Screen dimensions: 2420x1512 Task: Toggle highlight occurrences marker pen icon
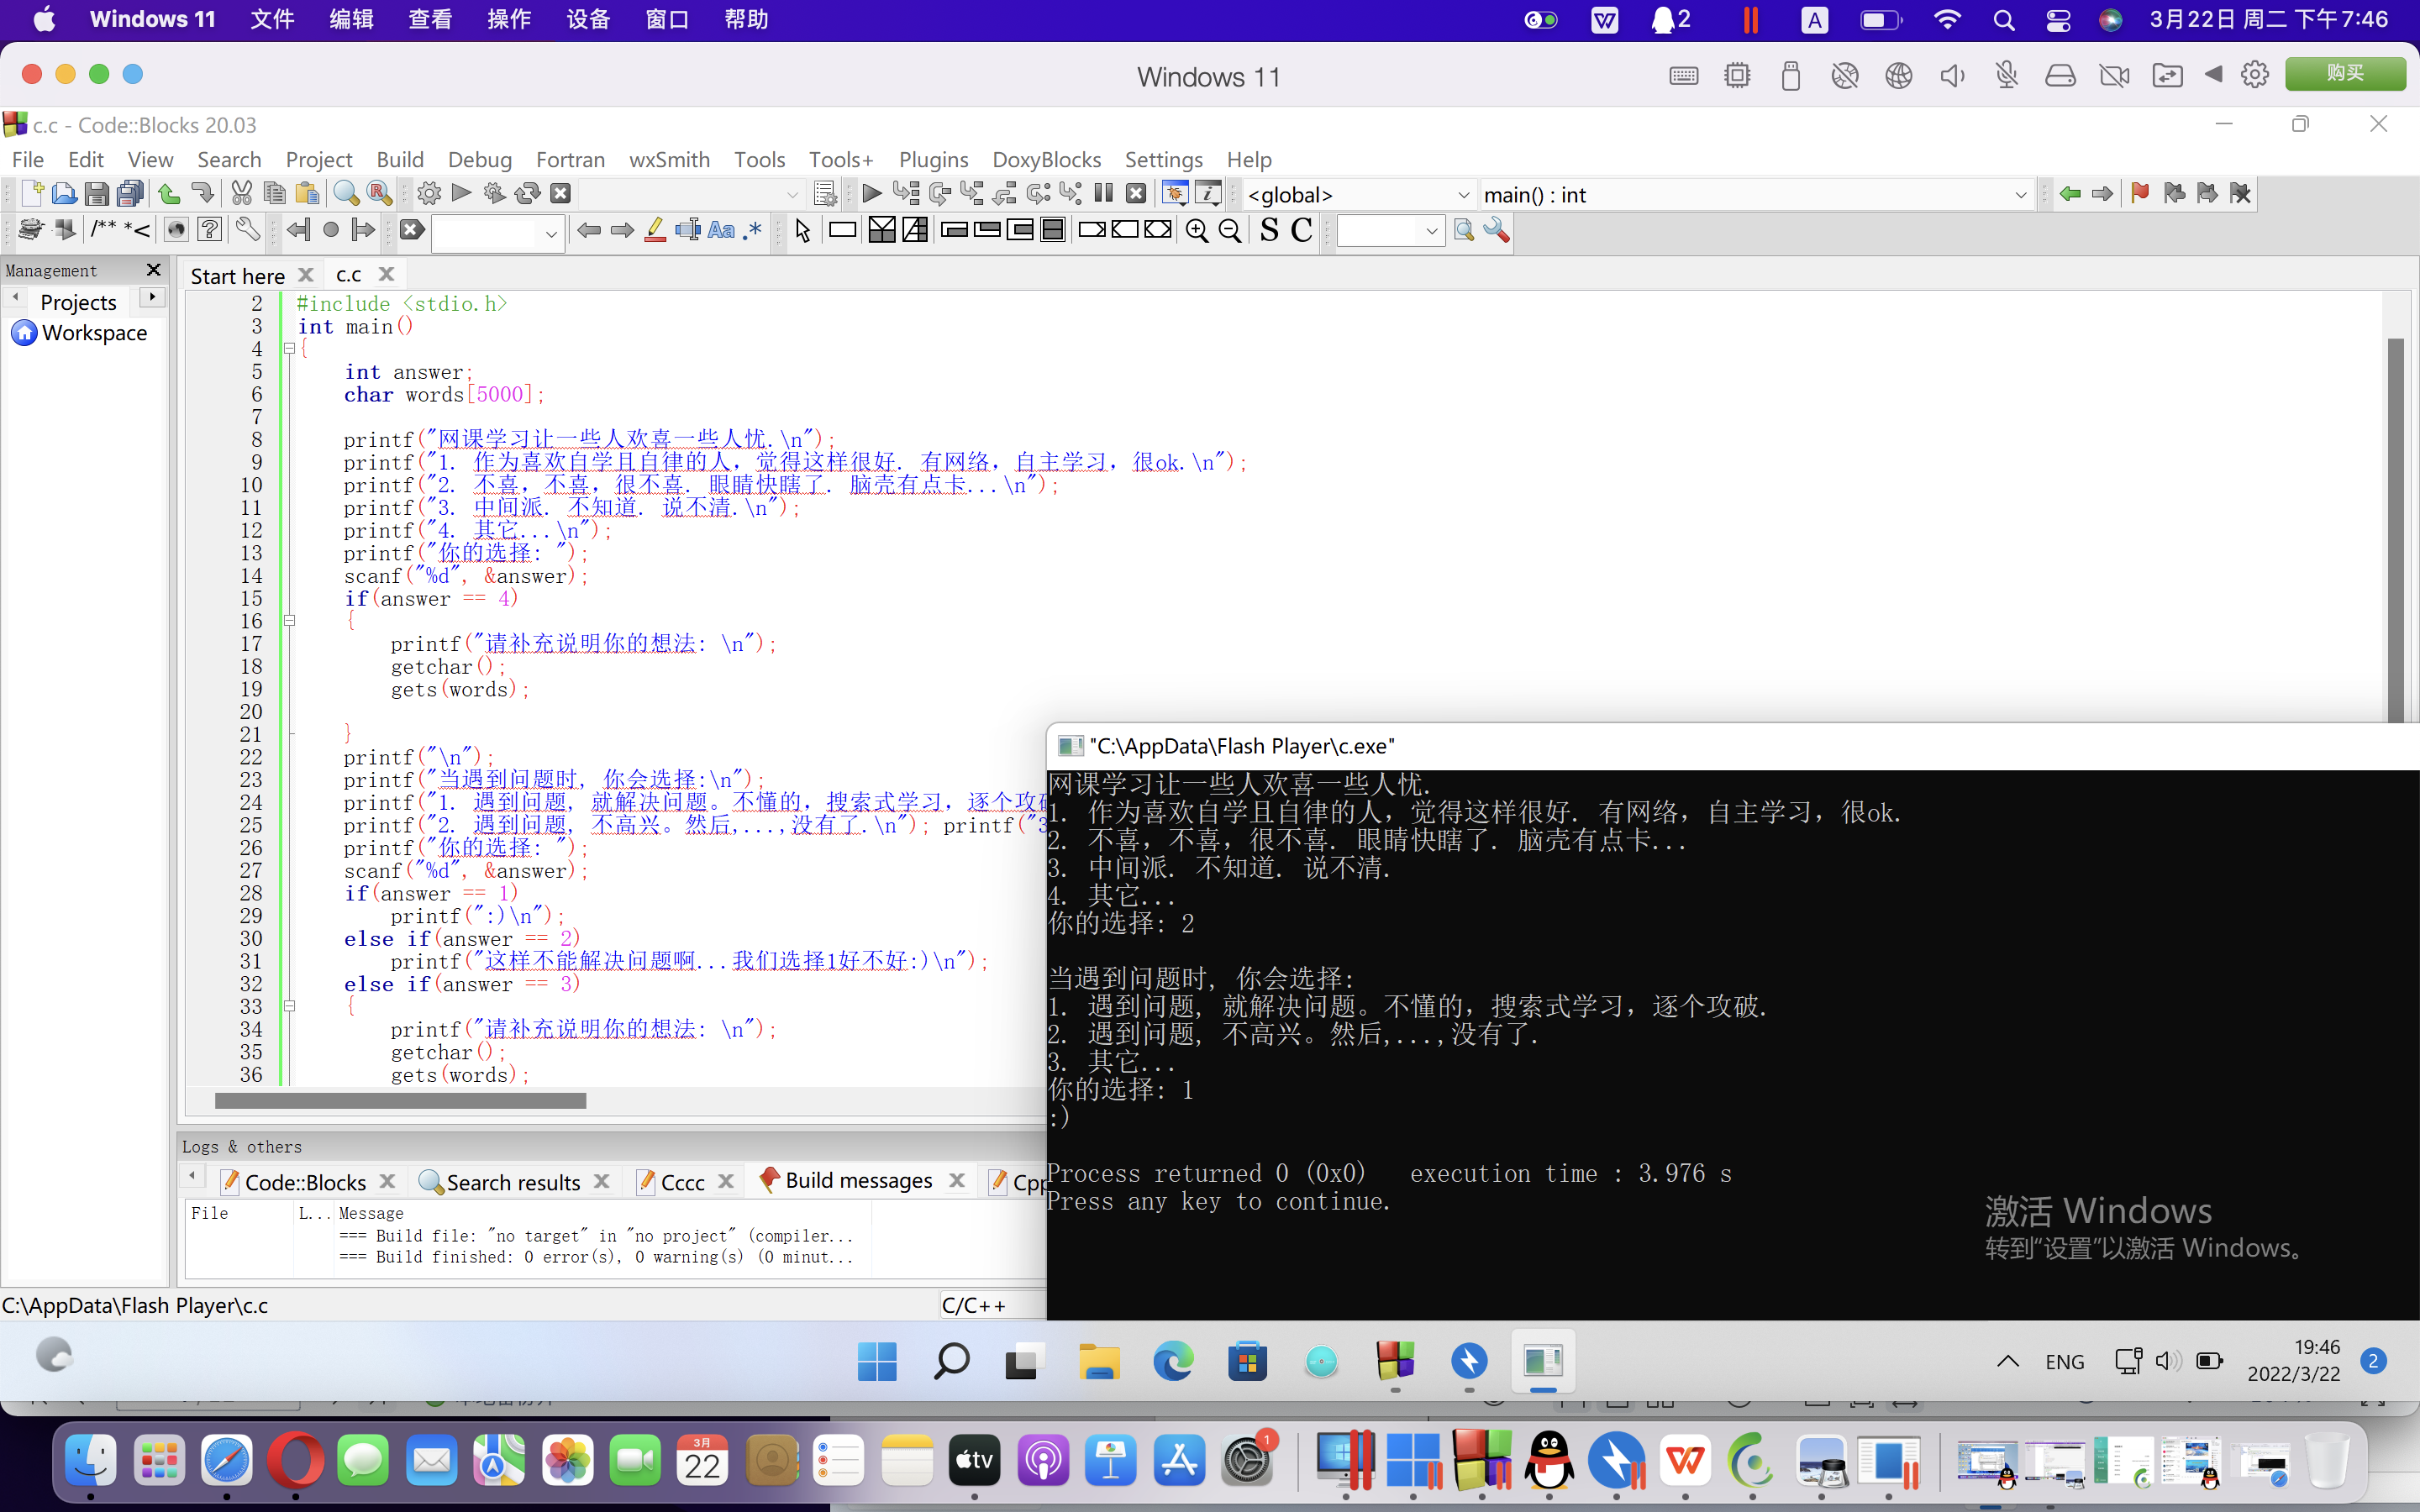[655, 231]
